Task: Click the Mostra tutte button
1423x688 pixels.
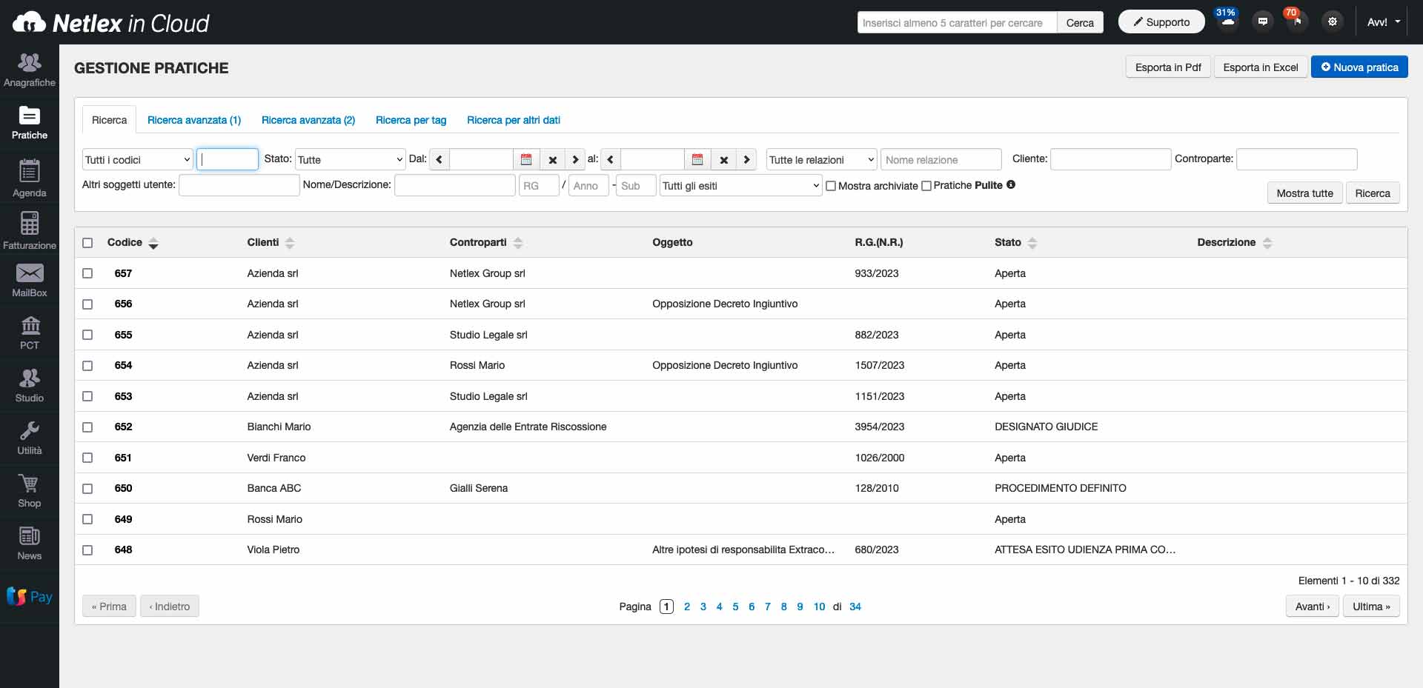Action: point(1304,193)
